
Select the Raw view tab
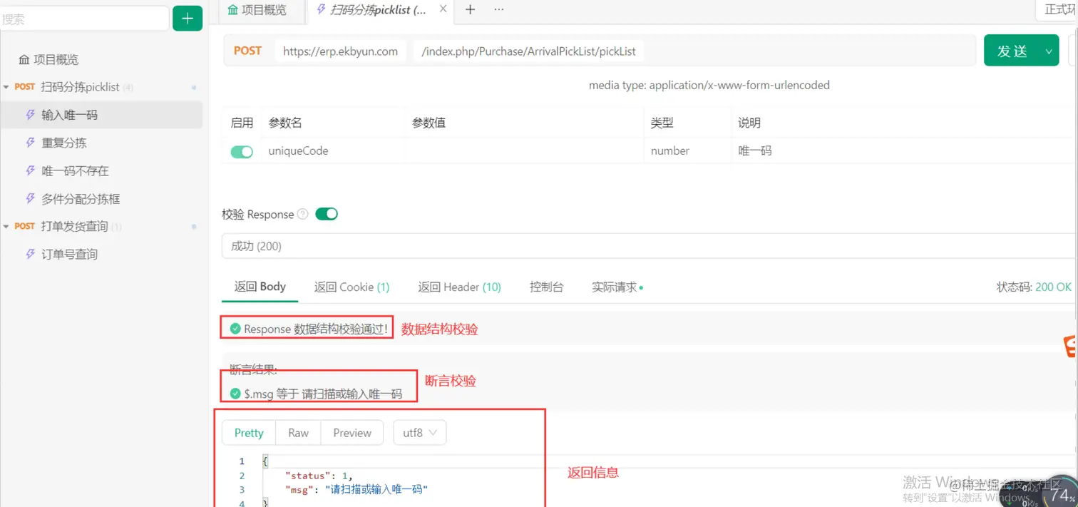click(298, 433)
